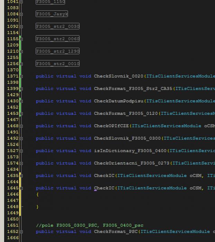Click line number 1650 in gutter

(x=13, y=219)
